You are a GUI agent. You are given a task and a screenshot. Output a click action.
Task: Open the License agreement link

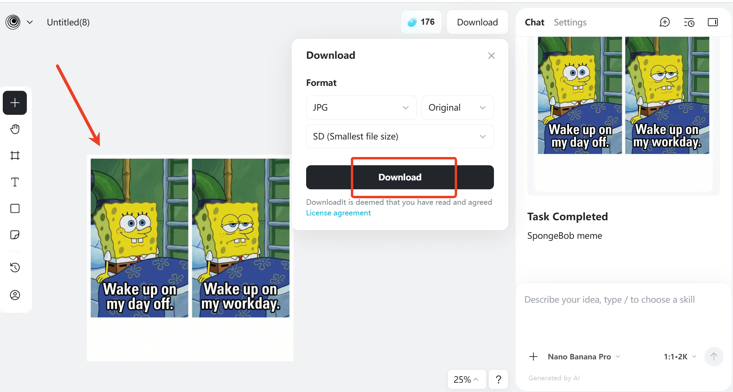click(x=338, y=213)
